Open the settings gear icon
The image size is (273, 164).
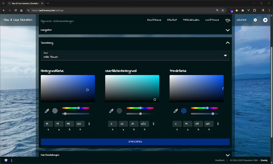click(255, 20)
